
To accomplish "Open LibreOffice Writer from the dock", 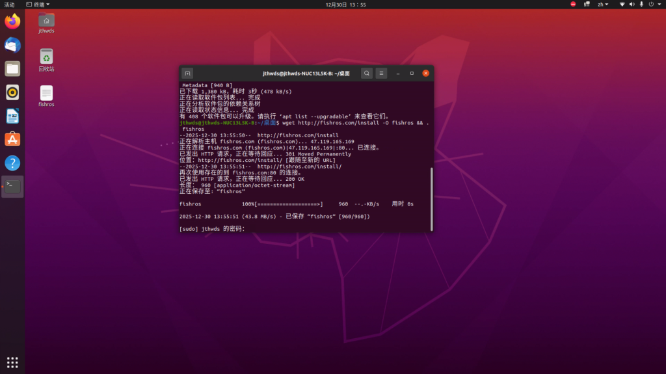I will 12,116.
